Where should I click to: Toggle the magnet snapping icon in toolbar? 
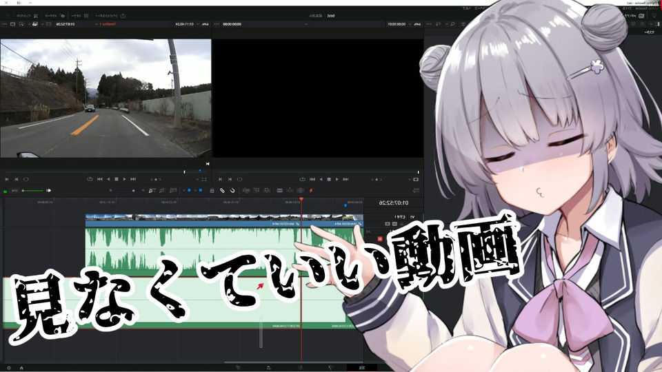[x=232, y=191]
